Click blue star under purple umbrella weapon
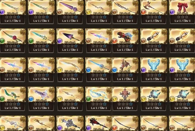The image size is (195, 131). [76, 46]
